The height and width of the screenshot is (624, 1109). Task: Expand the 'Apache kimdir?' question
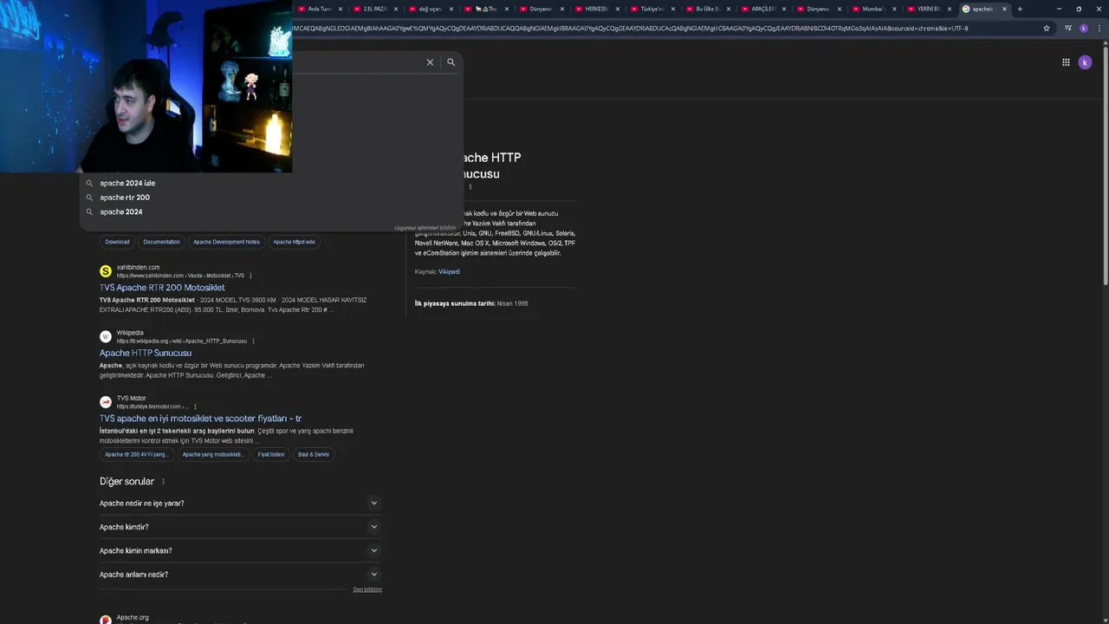click(x=240, y=527)
